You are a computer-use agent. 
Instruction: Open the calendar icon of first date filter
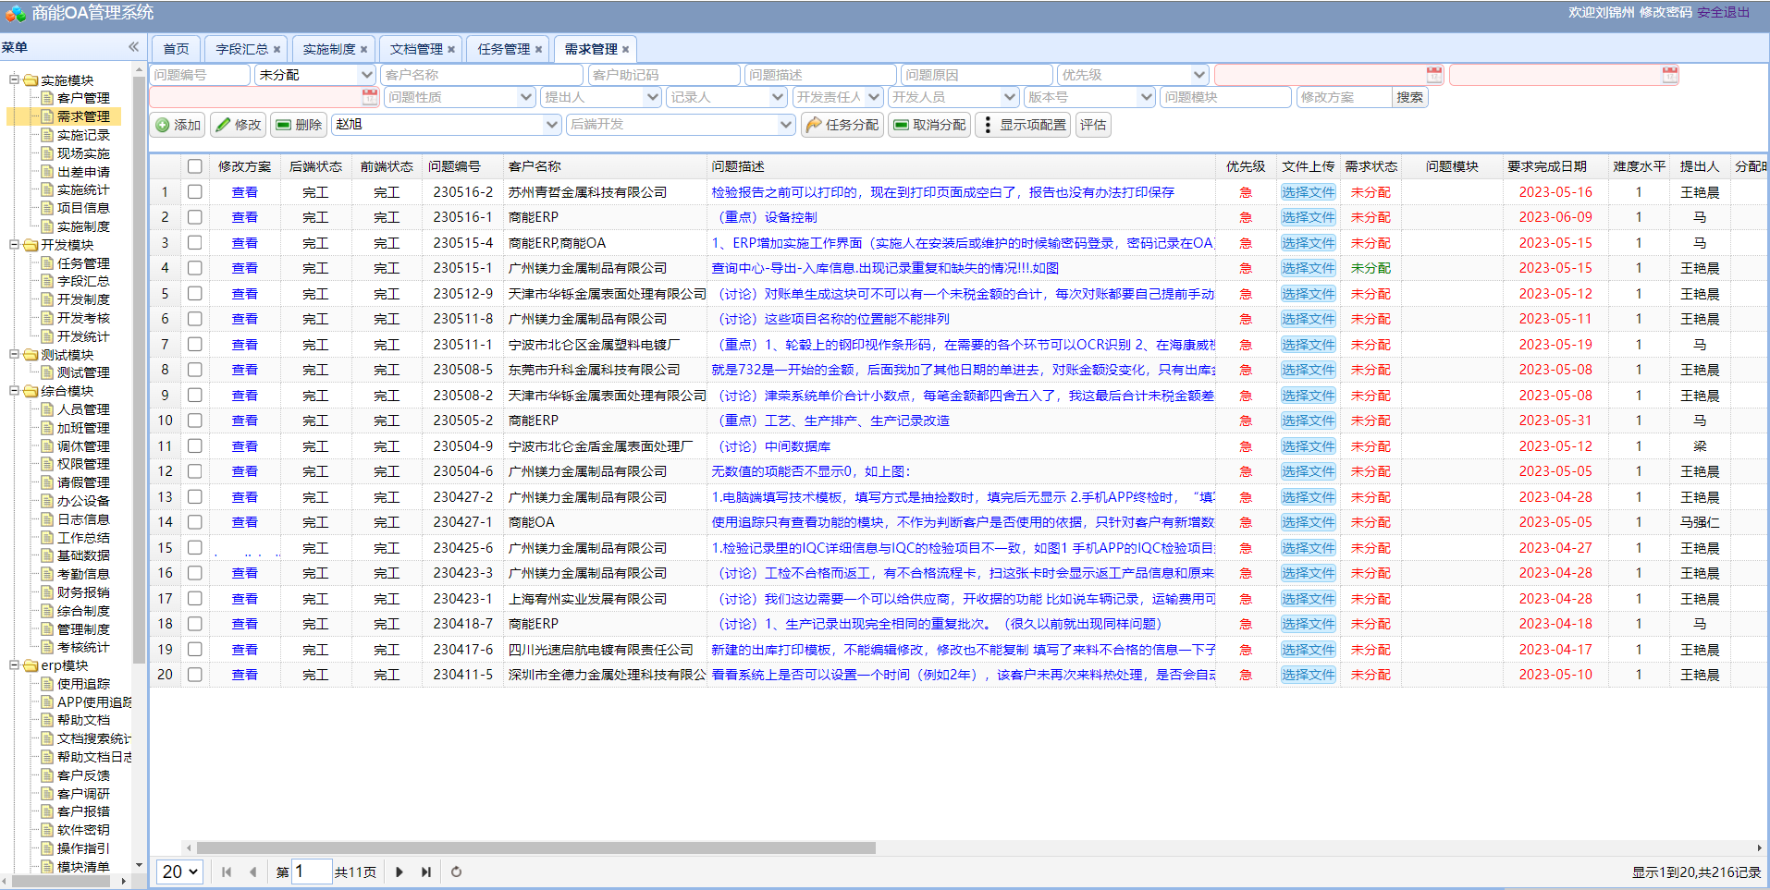click(1434, 75)
